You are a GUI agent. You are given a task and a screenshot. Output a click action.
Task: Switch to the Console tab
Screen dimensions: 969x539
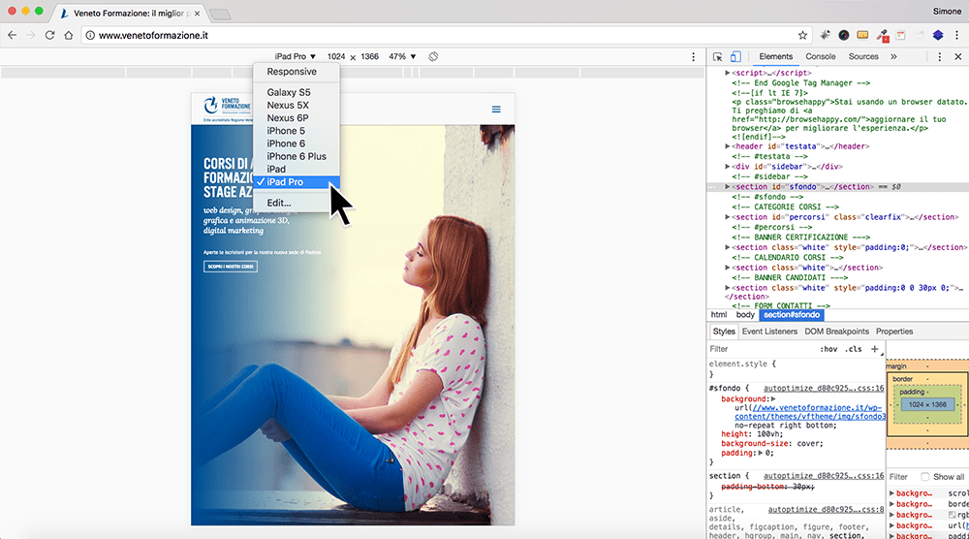point(820,56)
